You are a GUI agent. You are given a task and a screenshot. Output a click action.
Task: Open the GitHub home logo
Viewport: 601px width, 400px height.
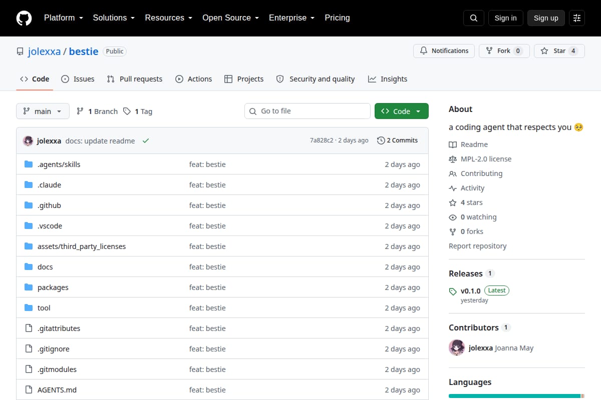pyautogui.click(x=24, y=18)
